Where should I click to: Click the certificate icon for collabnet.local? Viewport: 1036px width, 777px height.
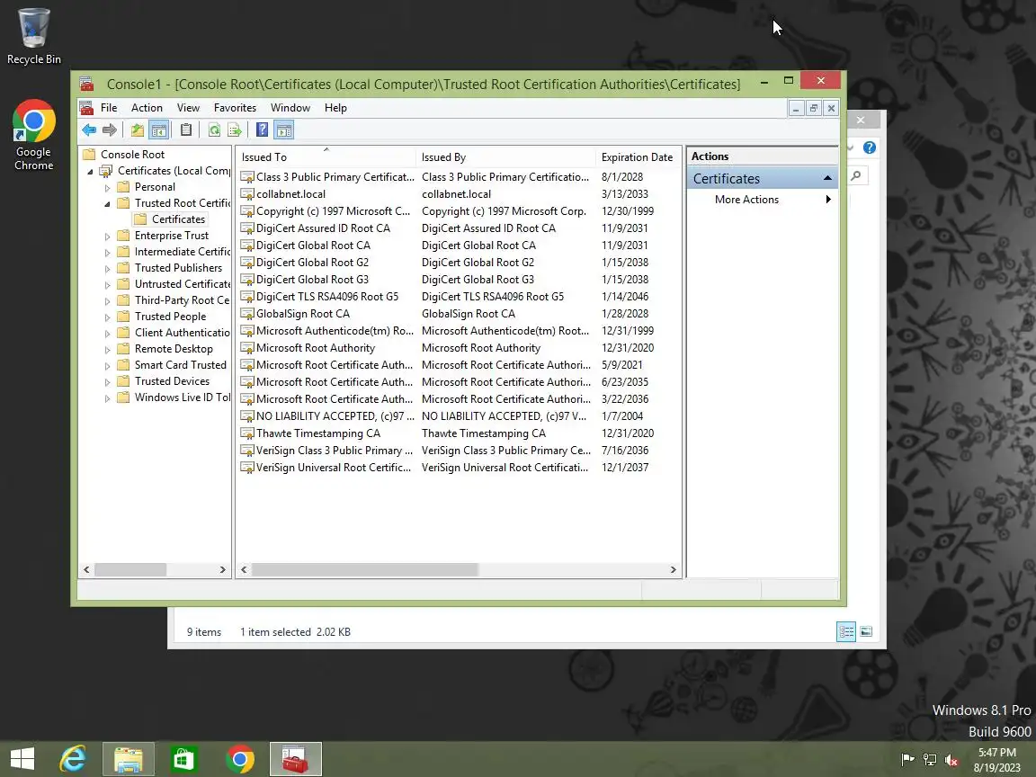pos(247,194)
